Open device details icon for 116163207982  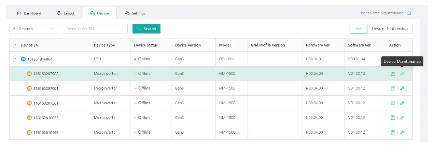393,74
